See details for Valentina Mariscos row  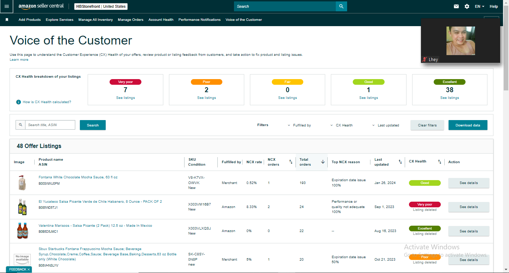click(469, 231)
